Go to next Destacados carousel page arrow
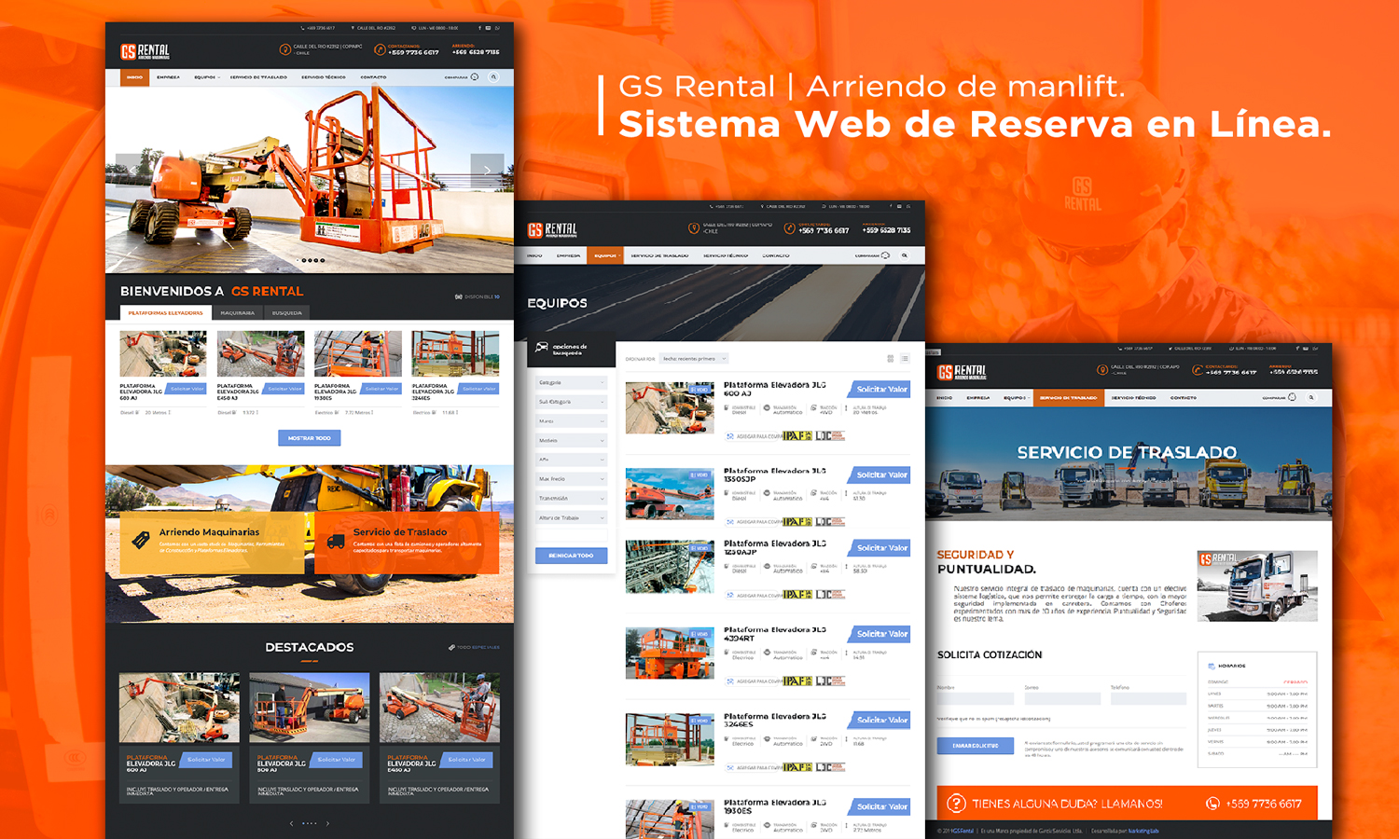This screenshot has width=1399, height=839. (x=327, y=823)
